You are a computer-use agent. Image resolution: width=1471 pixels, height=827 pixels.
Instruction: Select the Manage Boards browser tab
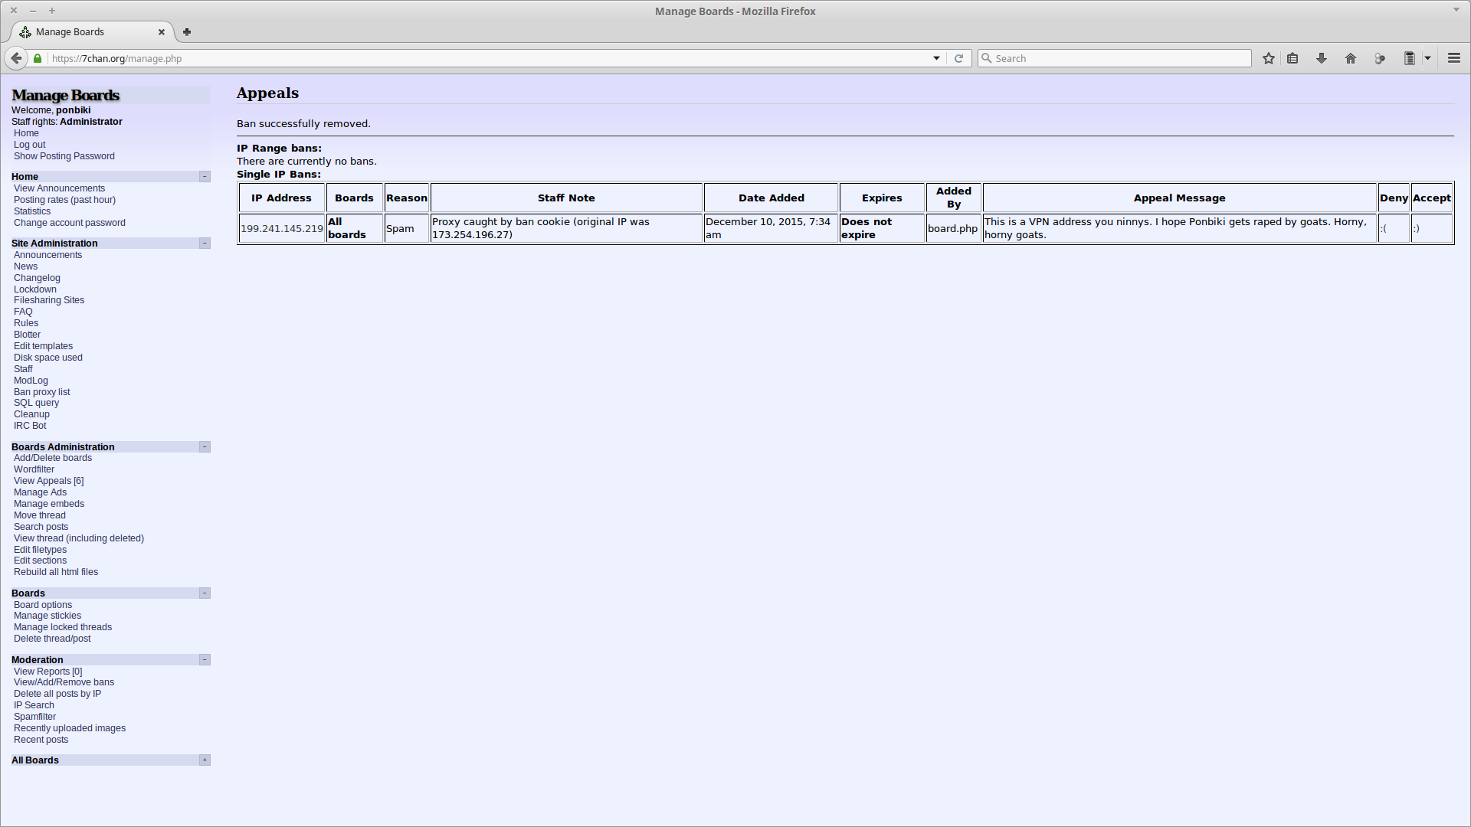[x=92, y=32]
